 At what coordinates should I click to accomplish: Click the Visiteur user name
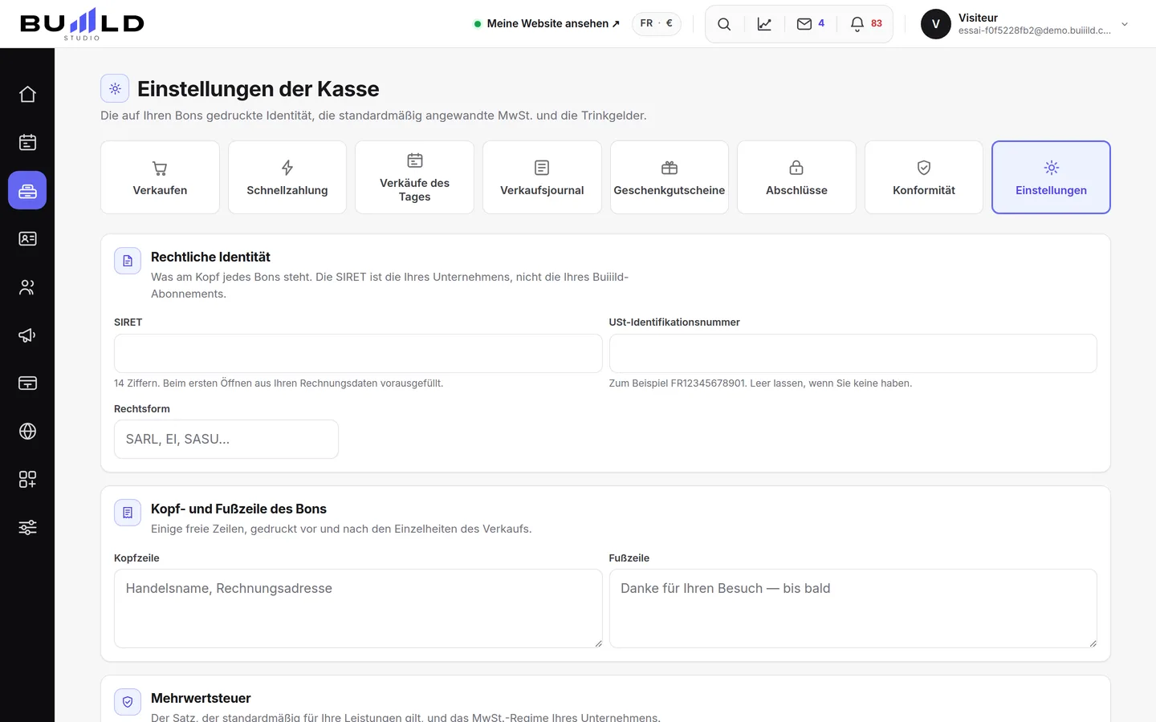coord(978,18)
